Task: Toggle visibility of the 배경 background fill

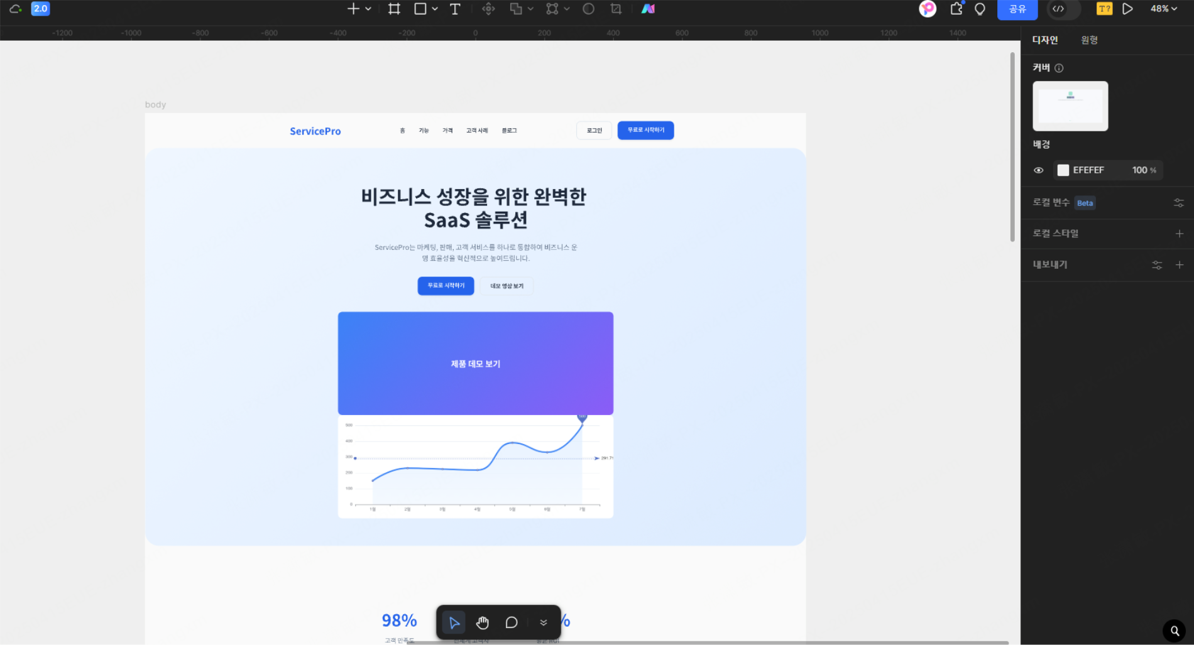Action: pyautogui.click(x=1039, y=170)
